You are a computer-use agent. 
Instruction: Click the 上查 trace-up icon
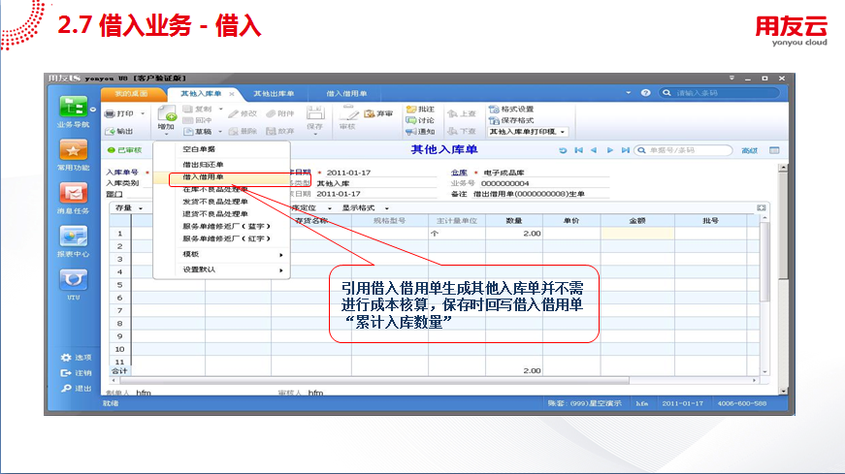[x=453, y=113]
